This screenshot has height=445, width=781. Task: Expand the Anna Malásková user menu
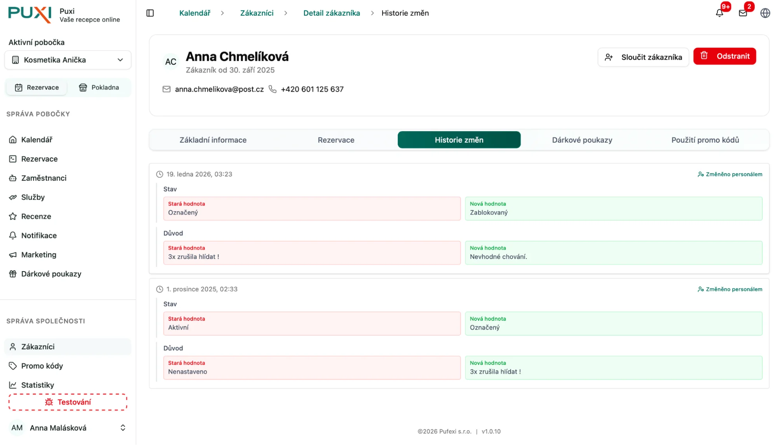(68, 428)
